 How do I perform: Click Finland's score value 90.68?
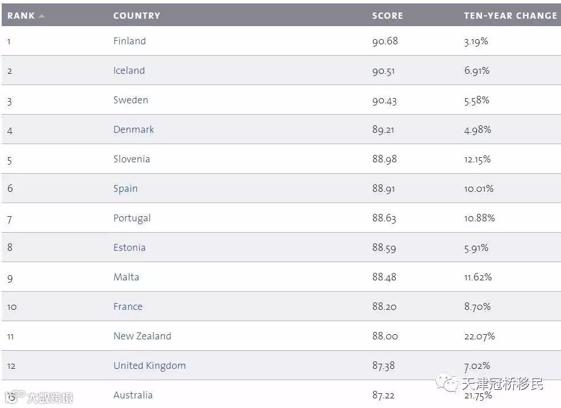(385, 41)
